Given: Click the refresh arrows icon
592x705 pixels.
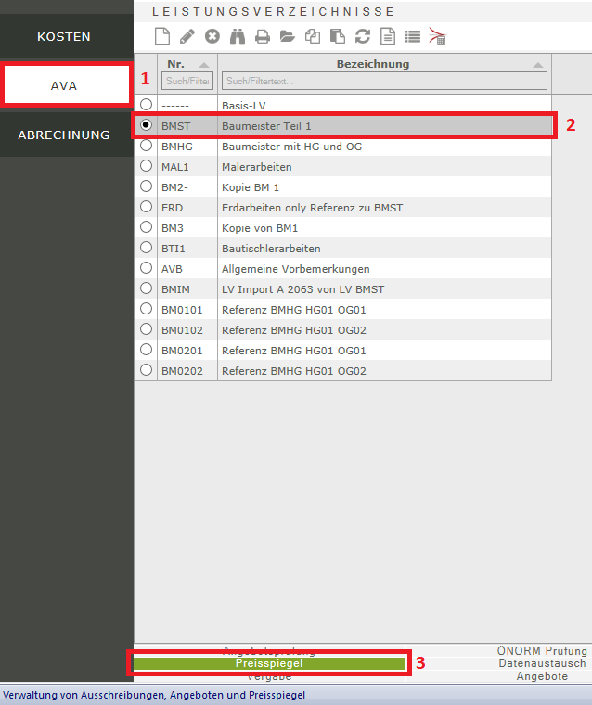Looking at the screenshot, I should click(363, 37).
